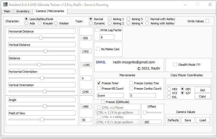
Task: Click the field of view value 50
Action: click(x=86, y=120)
